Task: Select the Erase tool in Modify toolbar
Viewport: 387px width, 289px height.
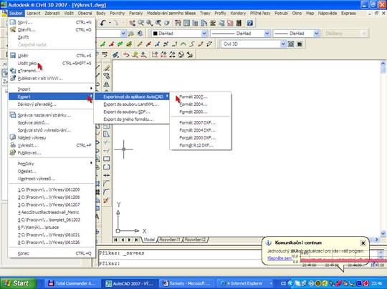Action: click(x=106, y=68)
